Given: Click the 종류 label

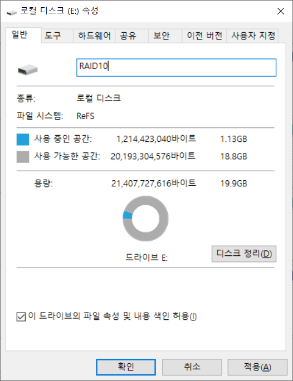Looking at the screenshot, I should click(x=26, y=98).
